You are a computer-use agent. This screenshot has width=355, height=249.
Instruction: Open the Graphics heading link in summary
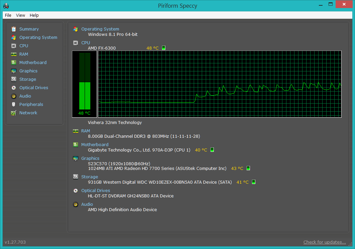pyautogui.click(x=90, y=158)
